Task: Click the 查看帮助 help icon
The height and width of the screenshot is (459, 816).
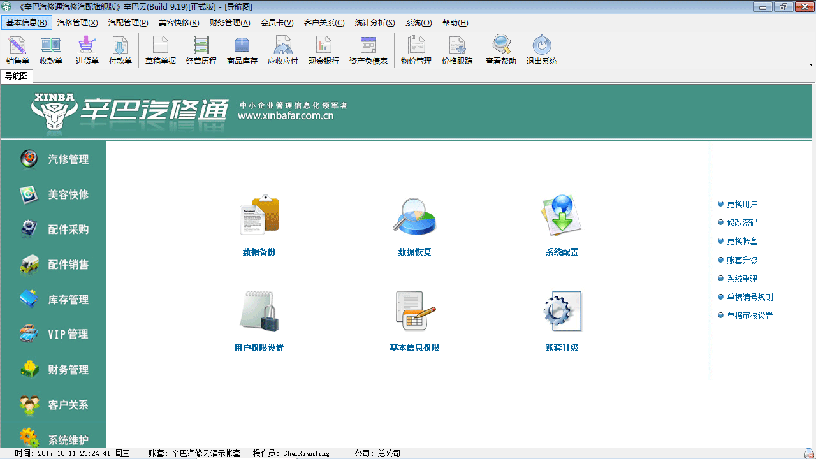Action: pyautogui.click(x=501, y=50)
